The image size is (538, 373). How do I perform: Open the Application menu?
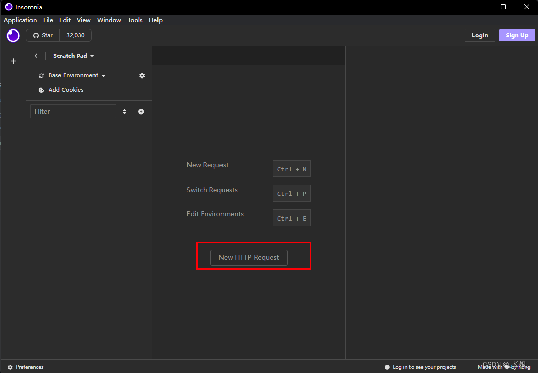click(20, 20)
